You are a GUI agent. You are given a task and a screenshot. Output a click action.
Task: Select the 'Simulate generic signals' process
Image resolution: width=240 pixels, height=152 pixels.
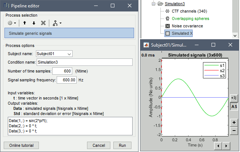[69, 33]
